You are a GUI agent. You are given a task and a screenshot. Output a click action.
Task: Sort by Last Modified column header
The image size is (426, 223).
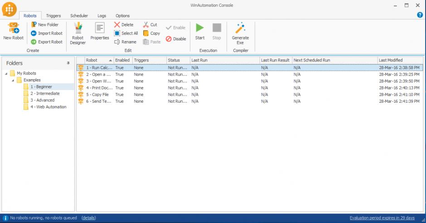pyautogui.click(x=400, y=60)
